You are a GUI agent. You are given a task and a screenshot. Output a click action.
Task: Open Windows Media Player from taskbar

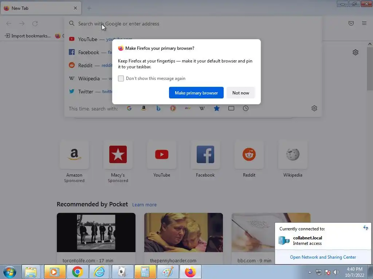coord(55,272)
